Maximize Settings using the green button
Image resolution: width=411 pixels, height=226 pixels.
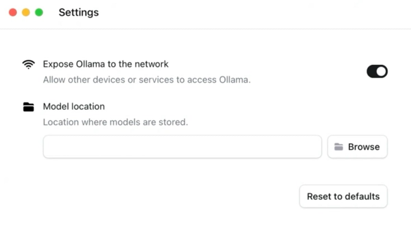[39, 13]
